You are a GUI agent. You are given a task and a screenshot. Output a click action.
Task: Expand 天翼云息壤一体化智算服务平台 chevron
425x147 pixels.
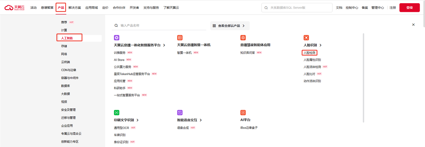pos(164,45)
